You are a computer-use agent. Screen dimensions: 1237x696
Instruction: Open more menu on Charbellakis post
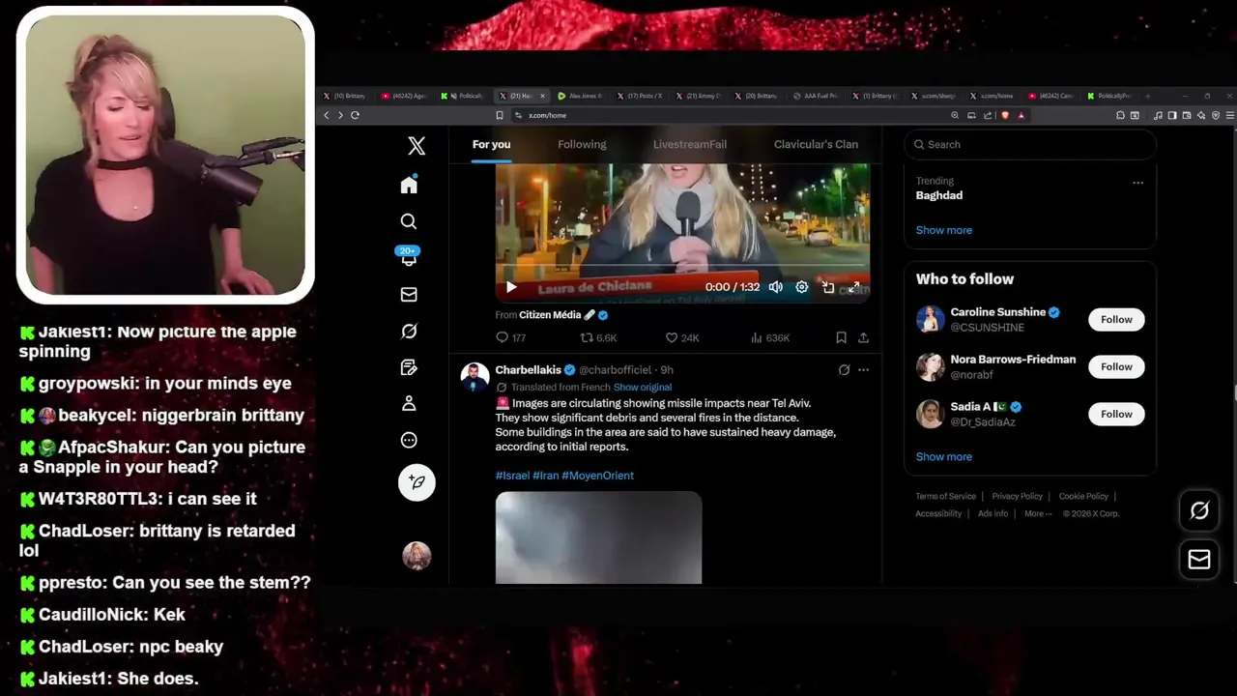(863, 369)
